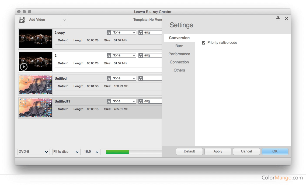Switch to the Connection settings tab

(179, 62)
